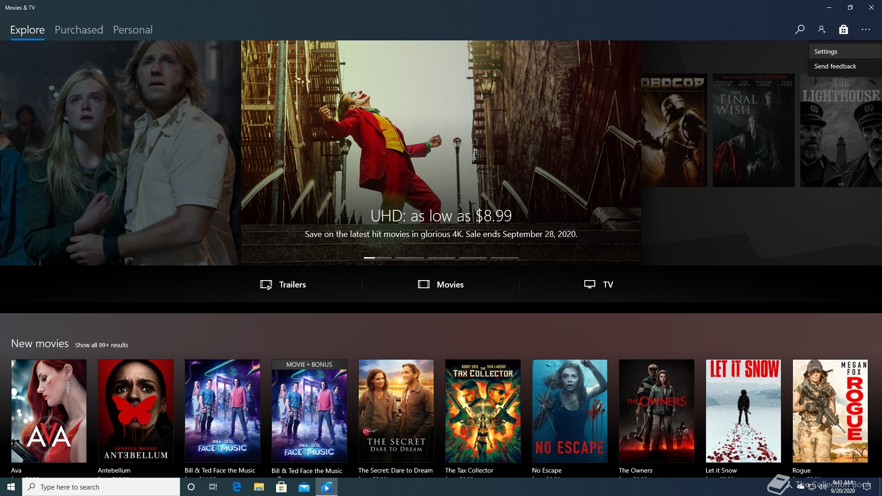Click the Movies & TV taskbar icon
The image size is (882, 496).
click(x=327, y=487)
